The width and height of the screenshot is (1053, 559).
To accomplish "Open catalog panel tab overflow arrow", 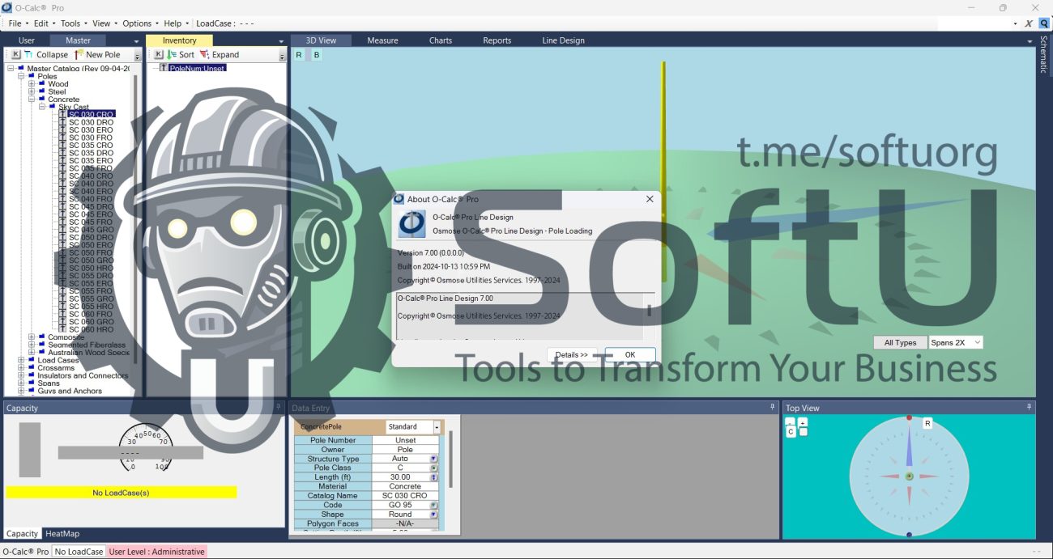I will click(136, 40).
